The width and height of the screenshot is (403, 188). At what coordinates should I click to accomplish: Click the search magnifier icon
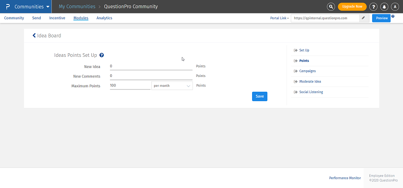[x=331, y=7]
